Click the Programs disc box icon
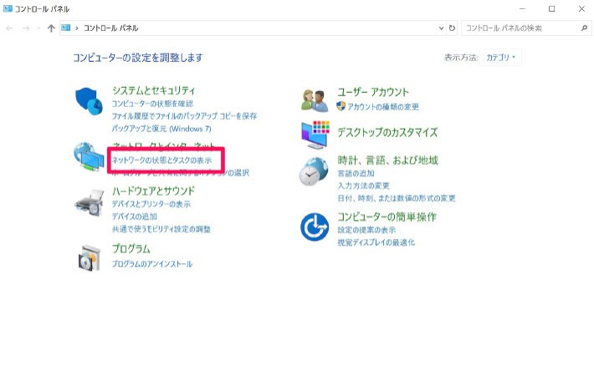 [90, 257]
